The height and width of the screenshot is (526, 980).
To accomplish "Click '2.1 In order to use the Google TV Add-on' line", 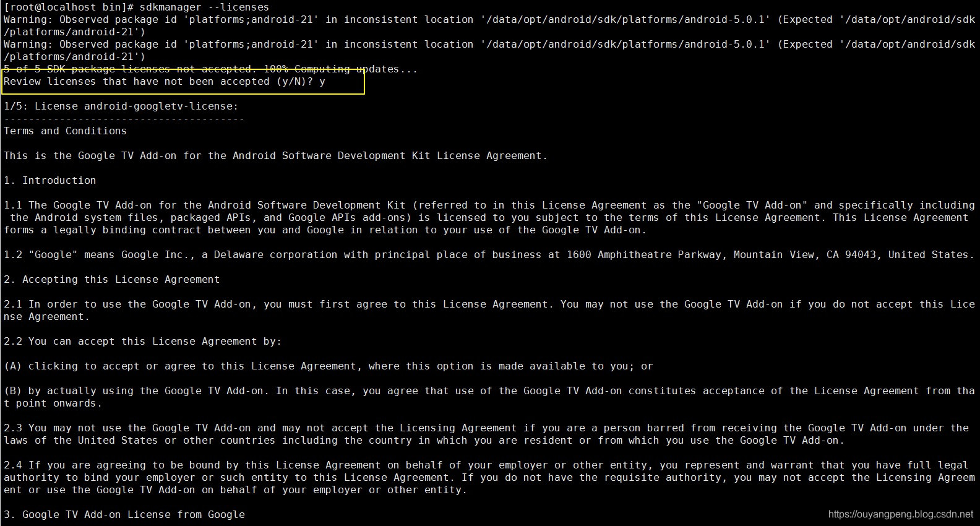I will point(489,304).
